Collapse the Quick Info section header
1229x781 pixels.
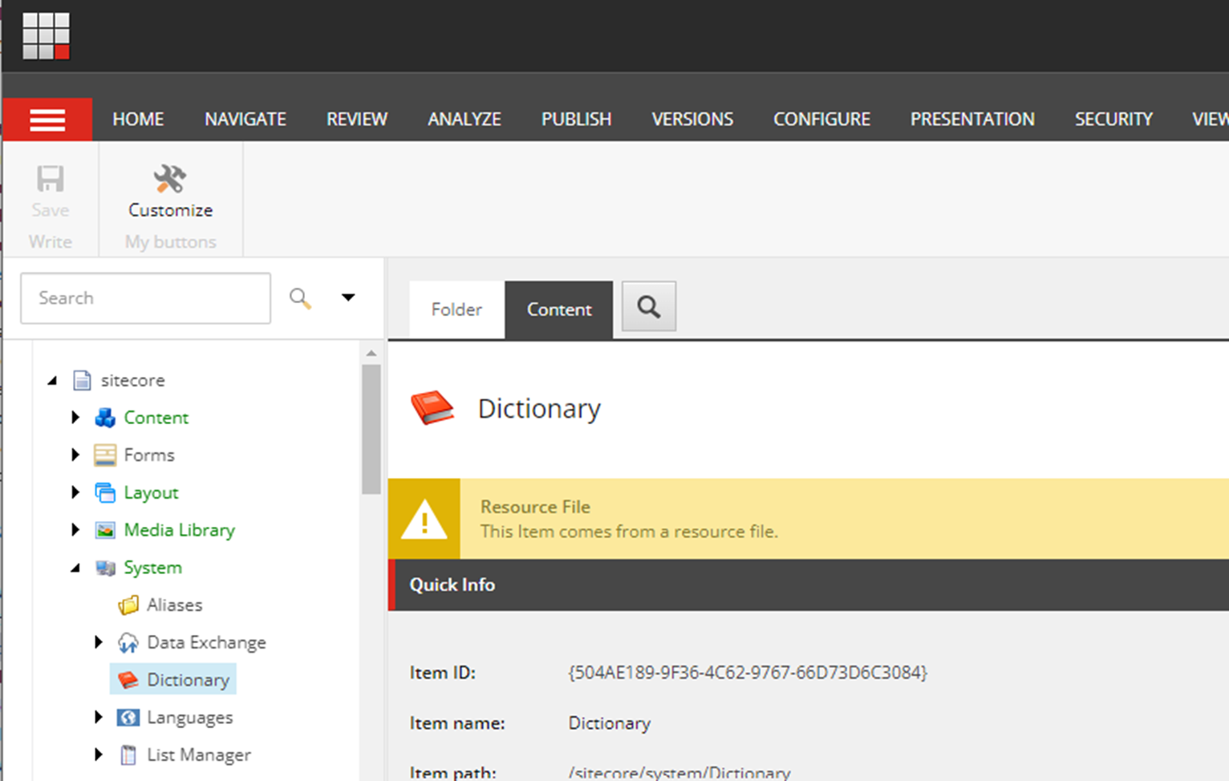(809, 585)
